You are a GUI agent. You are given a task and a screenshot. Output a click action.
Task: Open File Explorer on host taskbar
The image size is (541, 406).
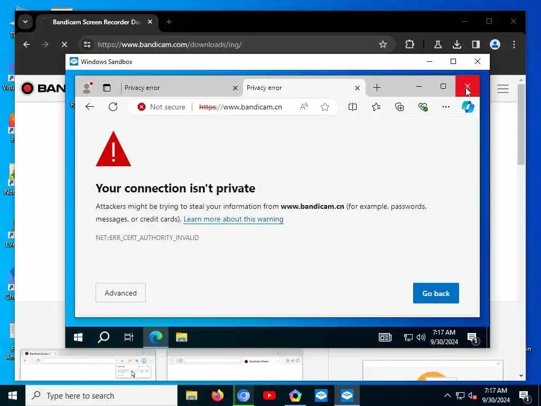pos(191,395)
